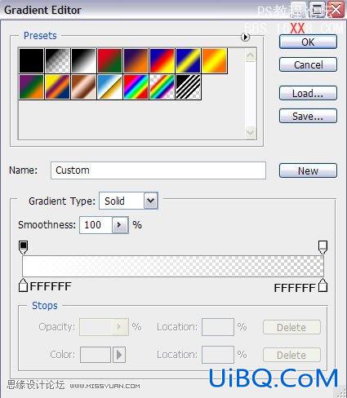347x398 pixels.
Task: Click the Name text field
Action: tap(158, 170)
